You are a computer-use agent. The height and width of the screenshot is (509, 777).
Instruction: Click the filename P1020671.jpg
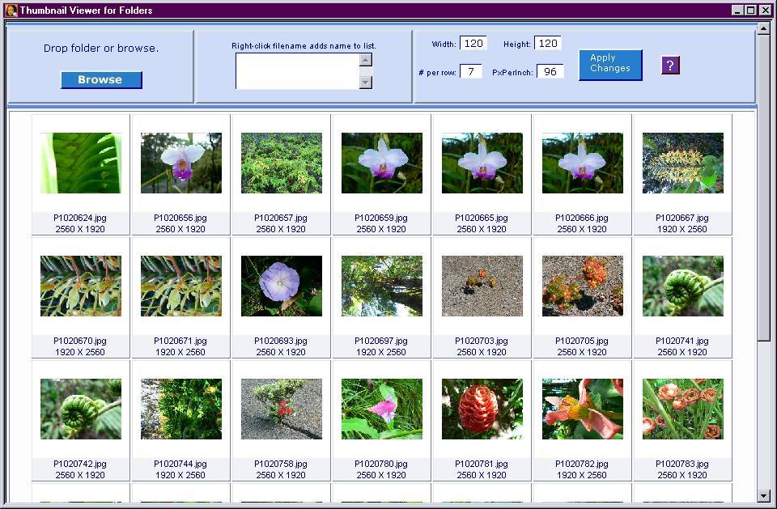[180, 341]
